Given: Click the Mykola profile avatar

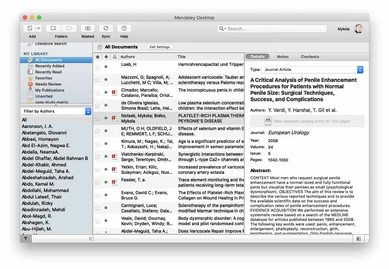Looking at the screenshot, I should click(x=358, y=29).
